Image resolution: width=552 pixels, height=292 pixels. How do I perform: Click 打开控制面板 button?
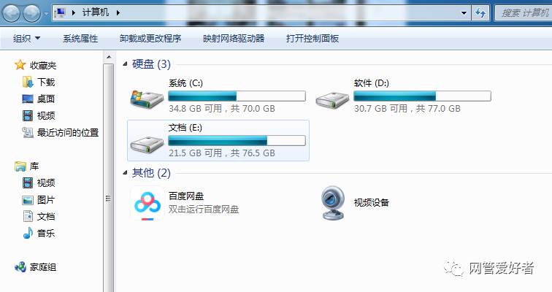tap(313, 39)
